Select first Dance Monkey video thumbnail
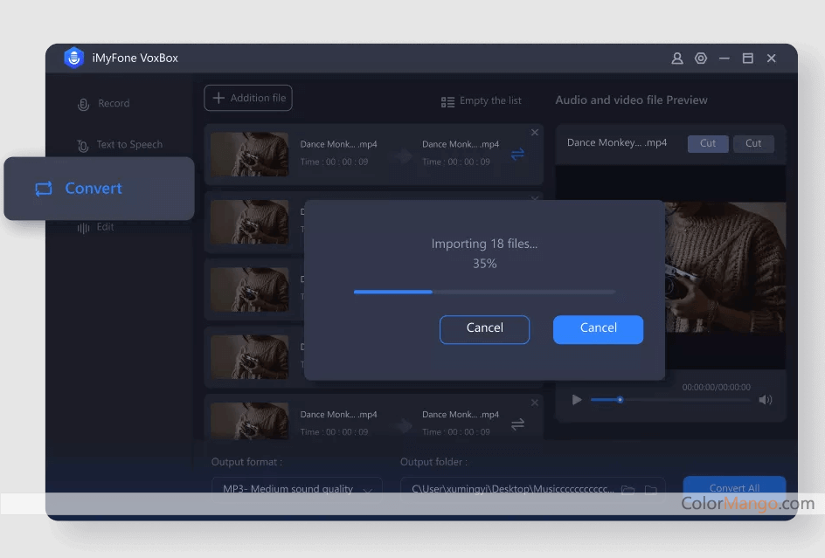The height and width of the screenshot is (558, 825). 250,155
